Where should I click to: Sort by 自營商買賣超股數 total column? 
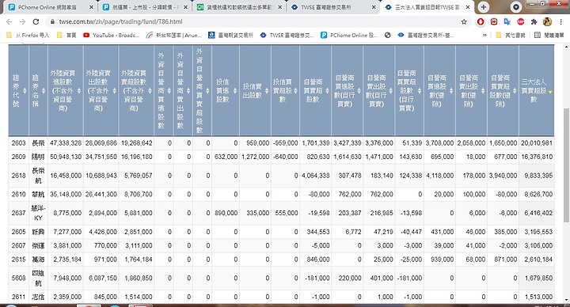(x=316, y=90)
